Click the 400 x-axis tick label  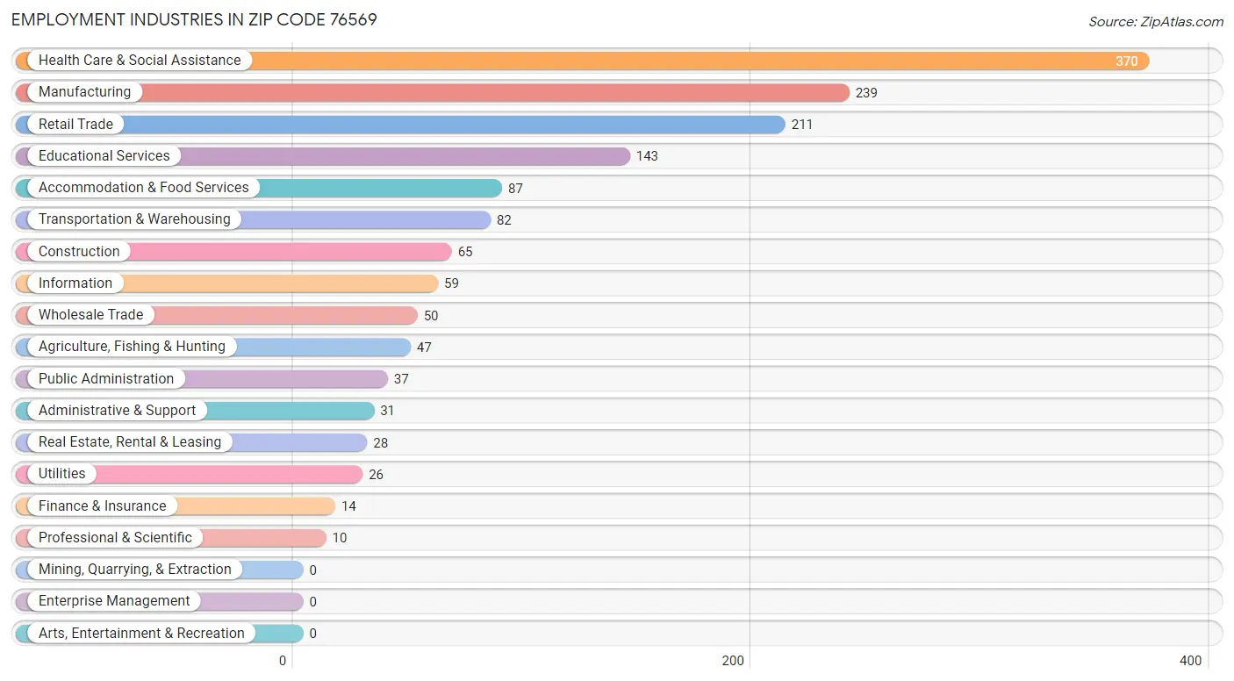click(1191, 661)
